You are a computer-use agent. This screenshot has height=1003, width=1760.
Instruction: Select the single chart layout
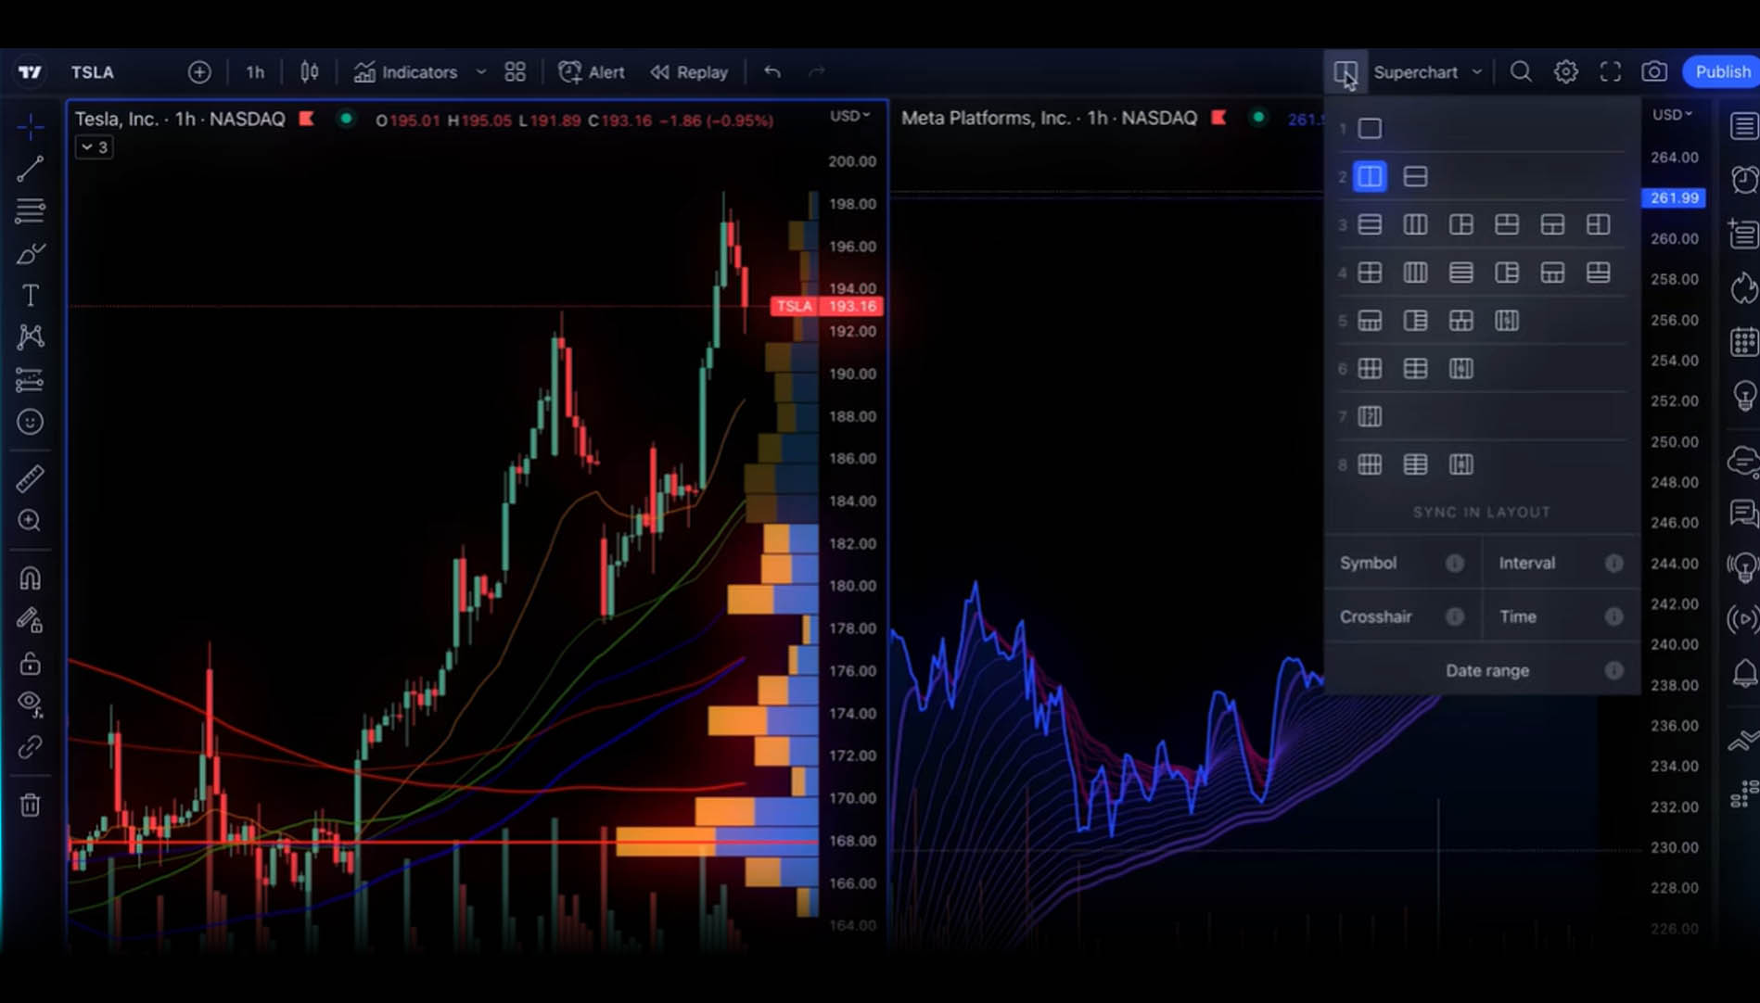click(x=1370, y=129)
